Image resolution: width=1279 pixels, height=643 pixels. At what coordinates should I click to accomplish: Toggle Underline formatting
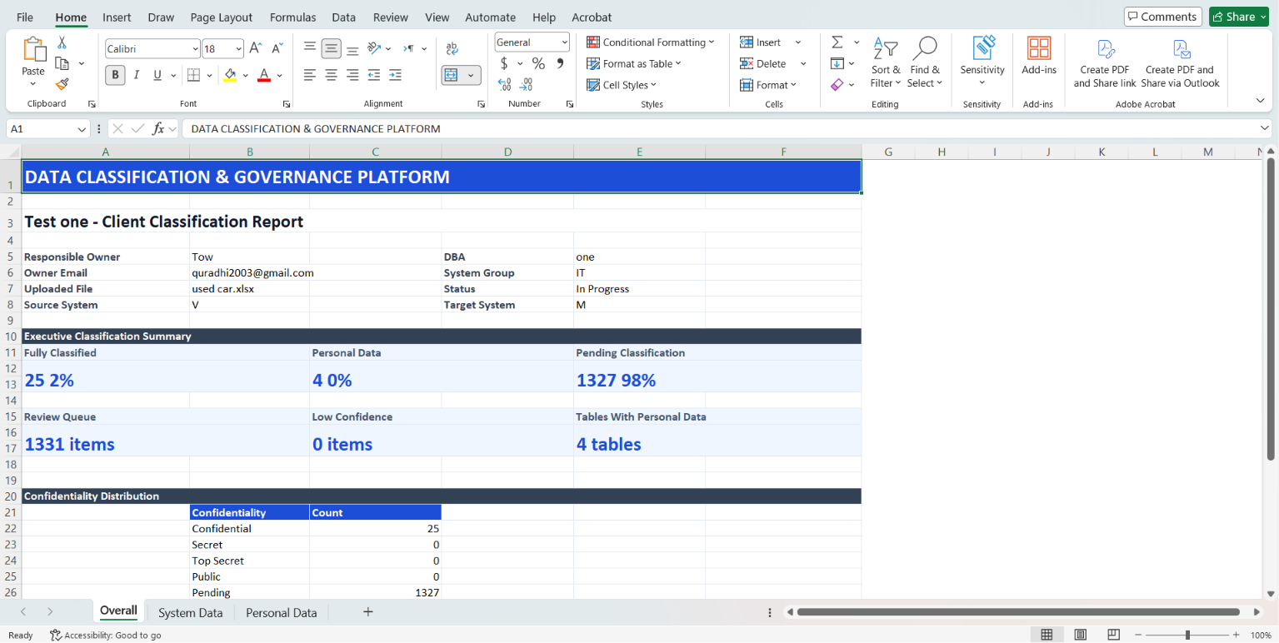click(x=157, y=75)
